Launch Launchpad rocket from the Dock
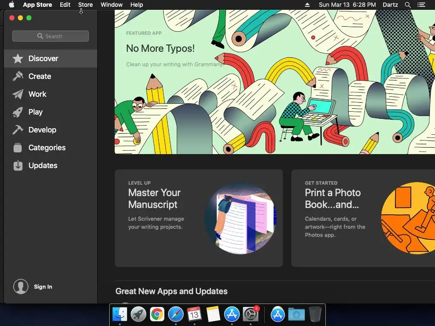 138,314
